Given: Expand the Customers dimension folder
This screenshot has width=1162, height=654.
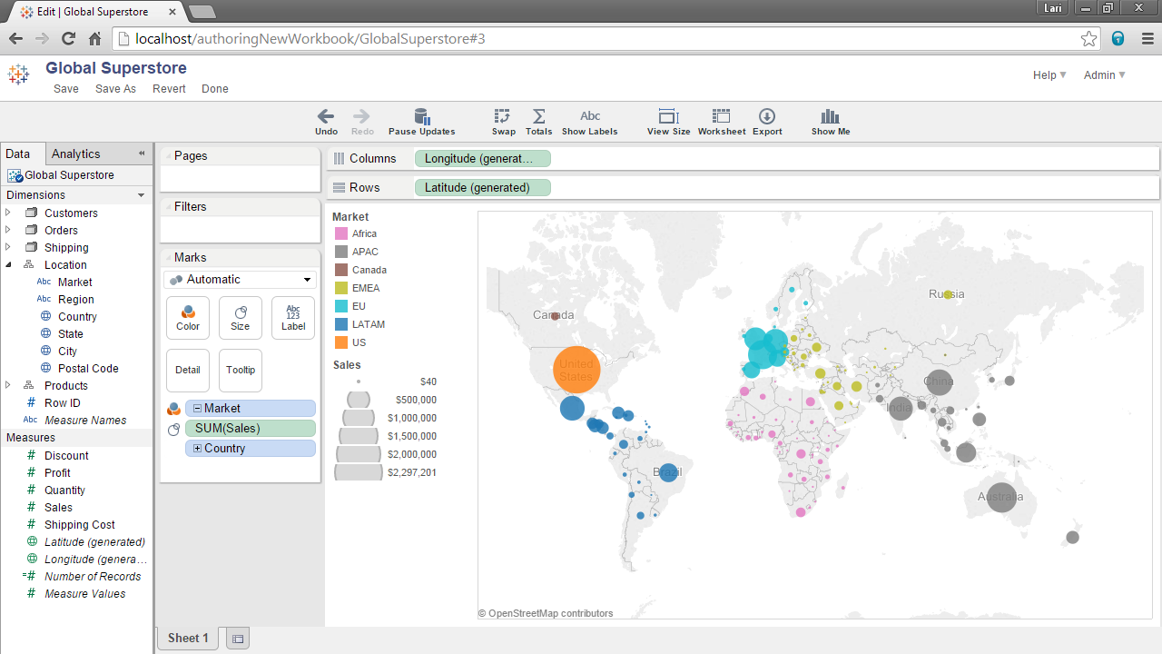Looking at the screenshot, I should (8, 213).
